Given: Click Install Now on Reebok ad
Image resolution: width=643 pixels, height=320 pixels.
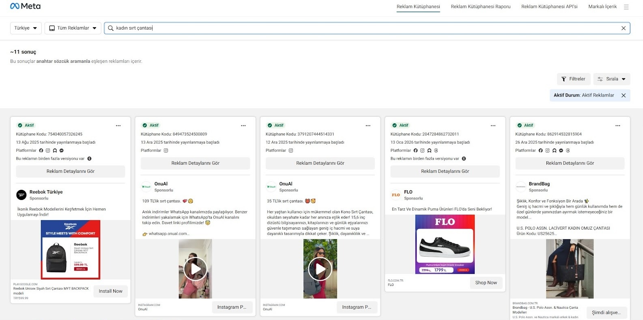Looking at the screenshot, I should [110, 291].
